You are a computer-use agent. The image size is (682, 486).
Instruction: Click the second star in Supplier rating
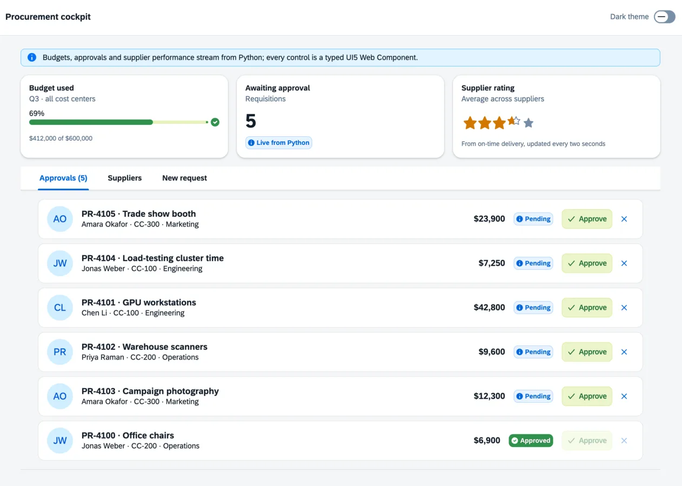(484, 123)
